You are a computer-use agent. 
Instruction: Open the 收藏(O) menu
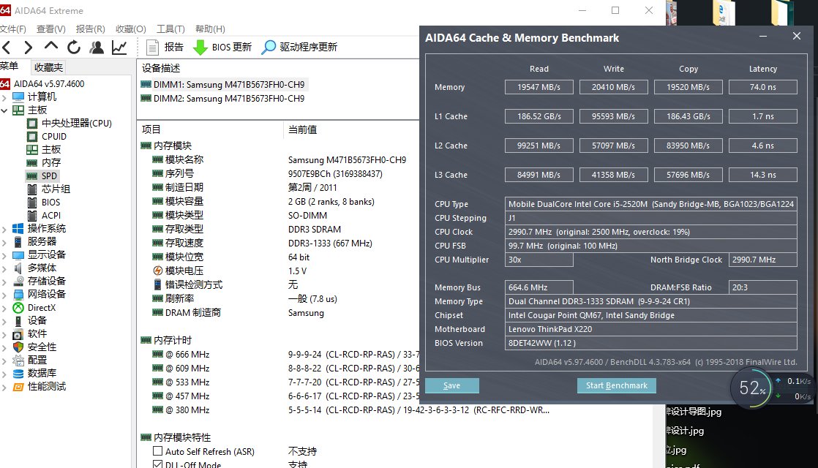pyautogui.click(x=130, y=29)
